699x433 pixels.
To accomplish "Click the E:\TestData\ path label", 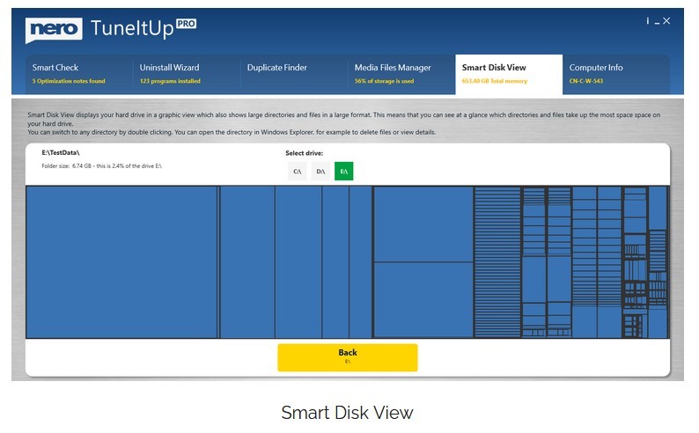I will [x=61, y=153].
